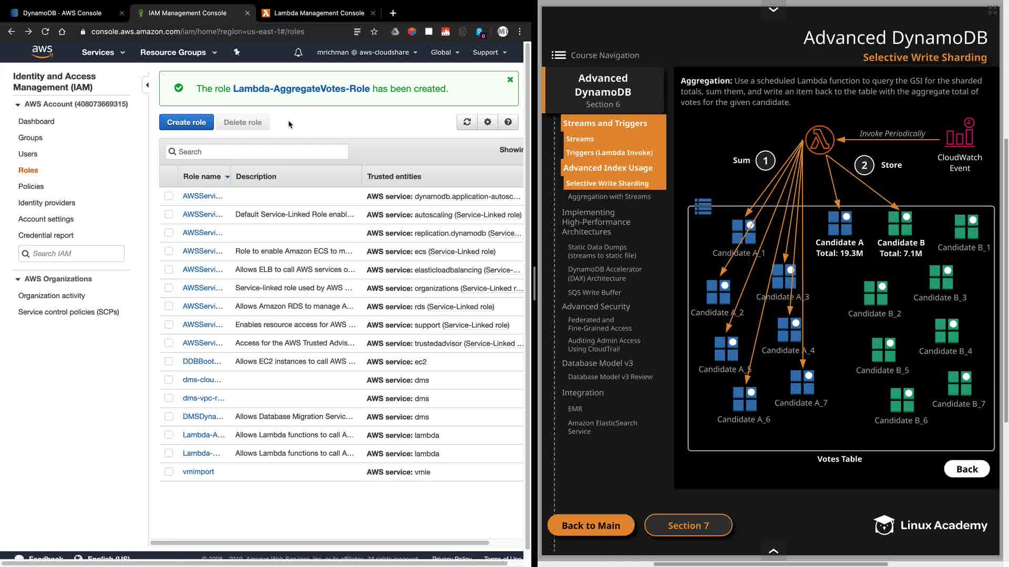Open Course Navigation hamburger menu
This screenshot has width=1009, height=567.
point(558,55)
